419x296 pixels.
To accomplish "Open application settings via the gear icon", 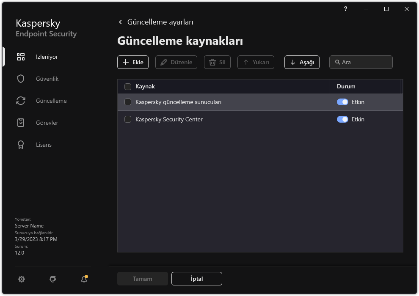I will coord(21,279).
